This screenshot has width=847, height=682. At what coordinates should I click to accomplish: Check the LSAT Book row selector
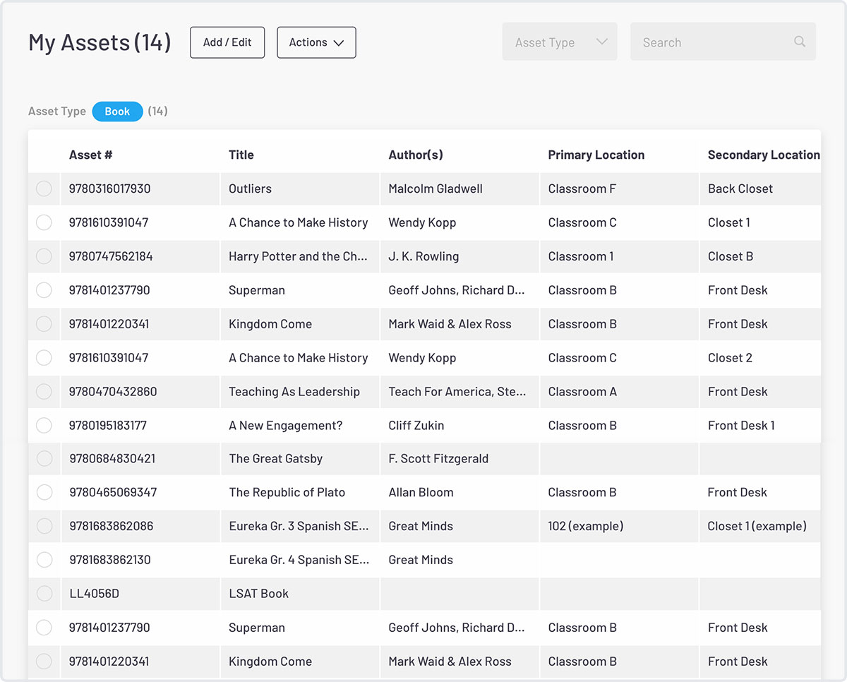click(44, 594)
